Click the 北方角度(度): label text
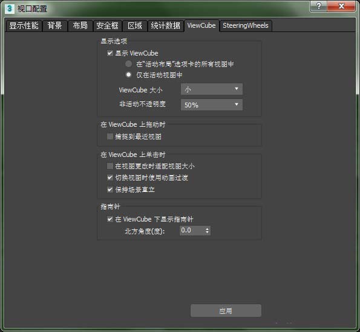 pyautogui.click(x=145, y=231)
